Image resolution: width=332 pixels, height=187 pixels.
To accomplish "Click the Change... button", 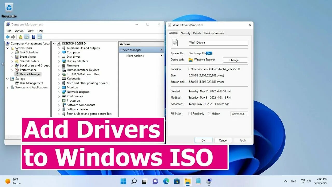I will [235, 60].
